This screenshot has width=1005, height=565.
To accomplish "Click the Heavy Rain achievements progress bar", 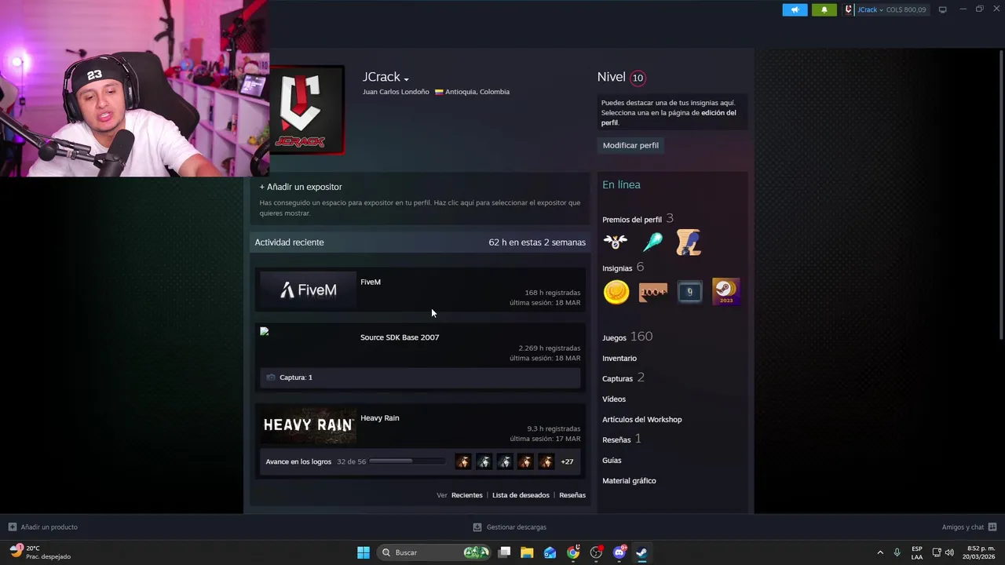I will pyautogui.click(x=407, y=461).
